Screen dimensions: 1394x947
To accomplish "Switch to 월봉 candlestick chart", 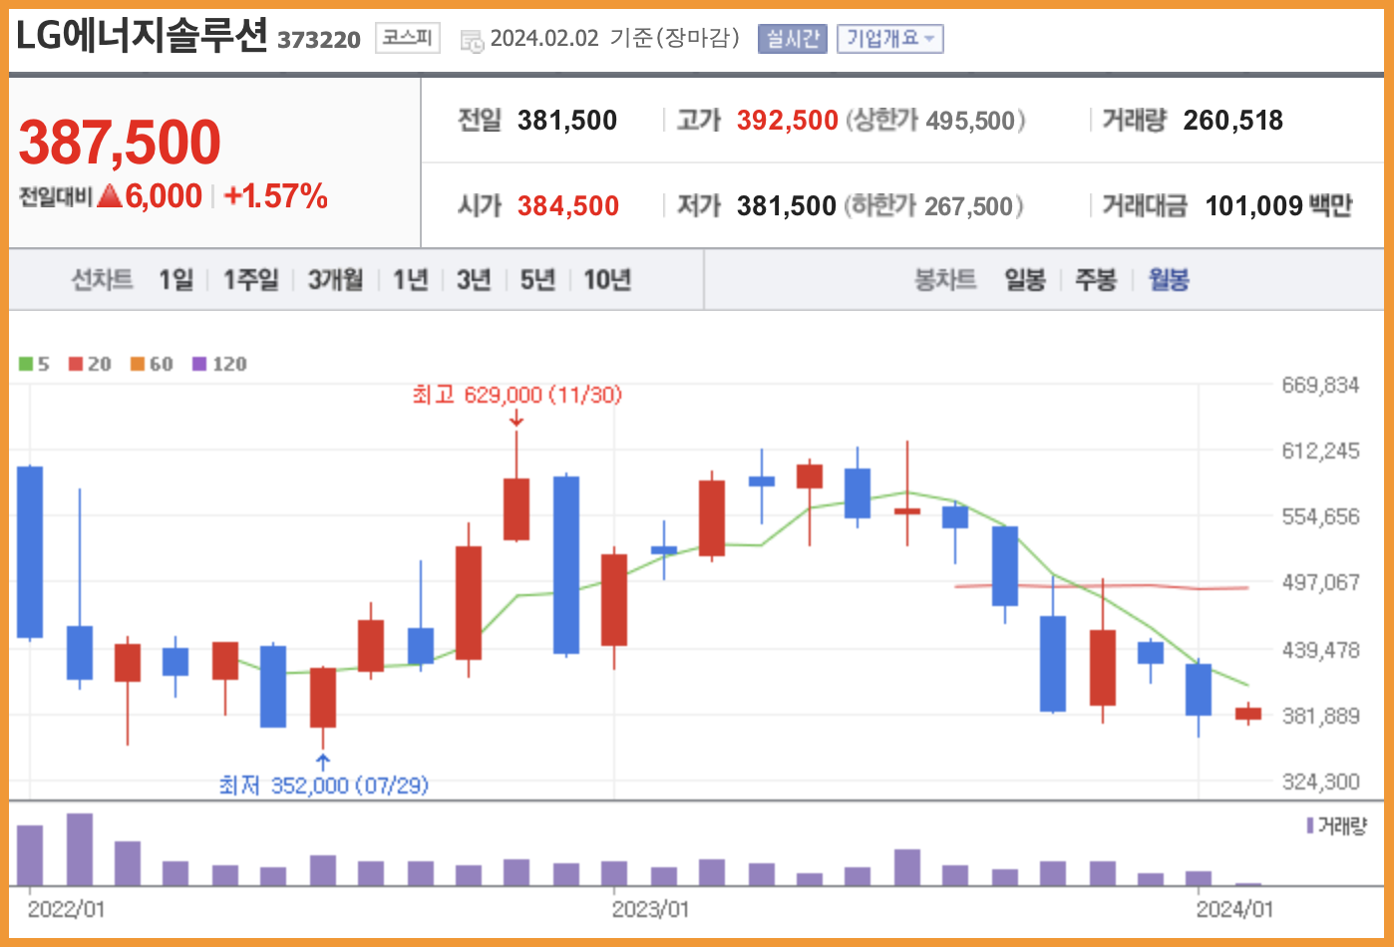I will pos(1169,280).
